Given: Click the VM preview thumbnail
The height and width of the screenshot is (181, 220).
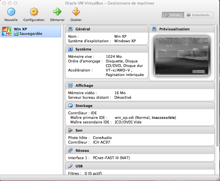Looking at the screenshot, I should click(182, 56).
